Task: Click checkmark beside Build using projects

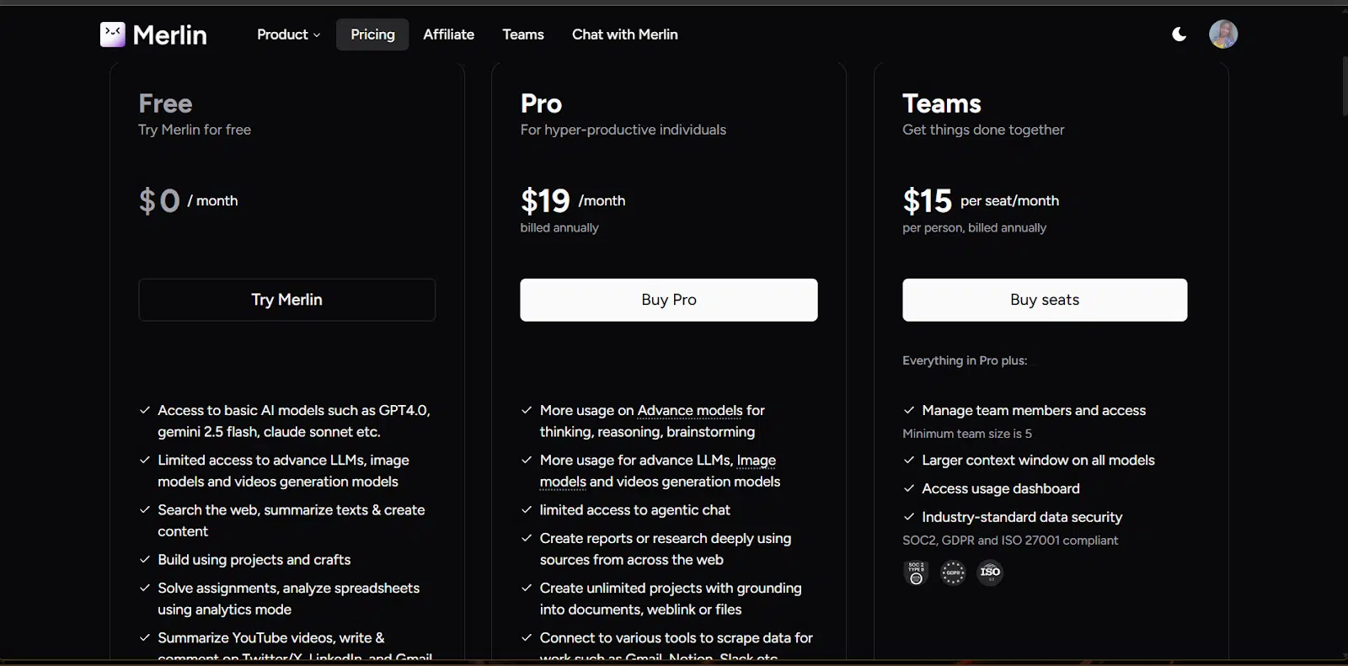Action: (x=145, y=560)
